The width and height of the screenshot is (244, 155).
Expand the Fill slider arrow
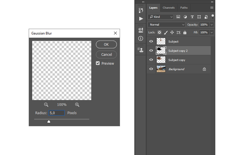point(212,32)
